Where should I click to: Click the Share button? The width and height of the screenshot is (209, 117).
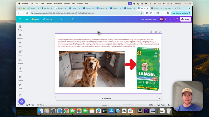pos(185,19)
